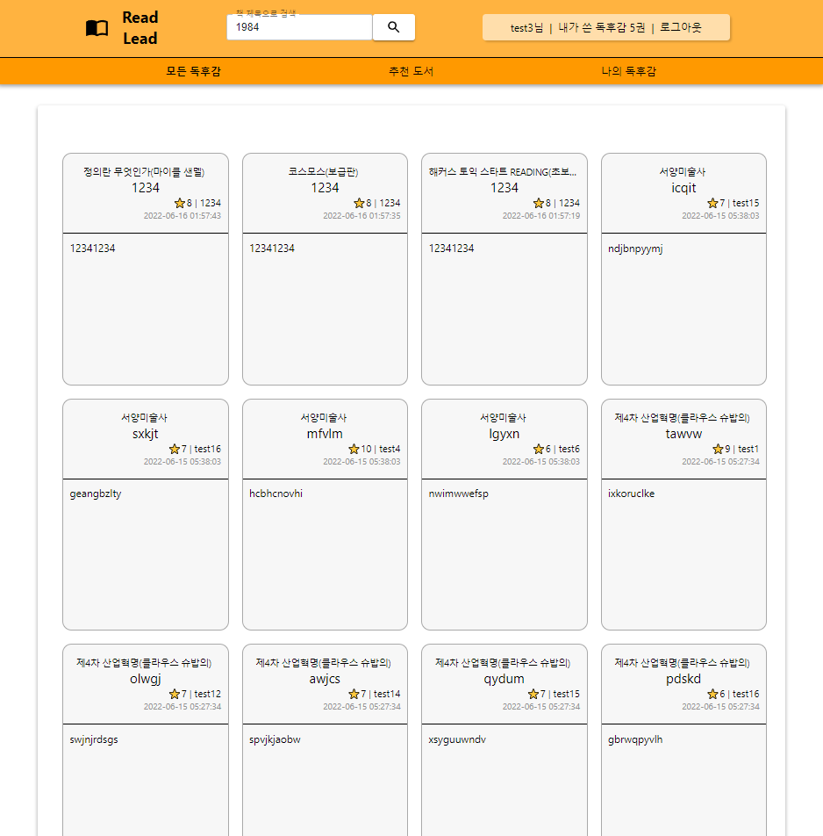Select the 나의 독후감 tab
823x836 pixels.
628,70
